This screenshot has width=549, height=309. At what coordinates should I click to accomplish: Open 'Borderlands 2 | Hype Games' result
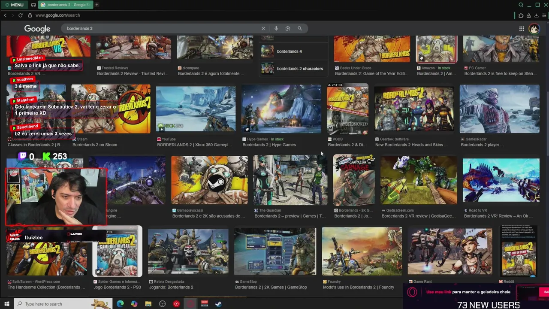click(x=269, y=145)
